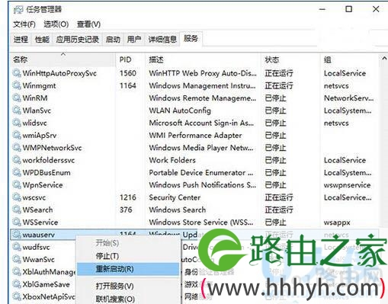388x304 pixels.
Task: Click the WSearch service icon
Action: point(17,210)
